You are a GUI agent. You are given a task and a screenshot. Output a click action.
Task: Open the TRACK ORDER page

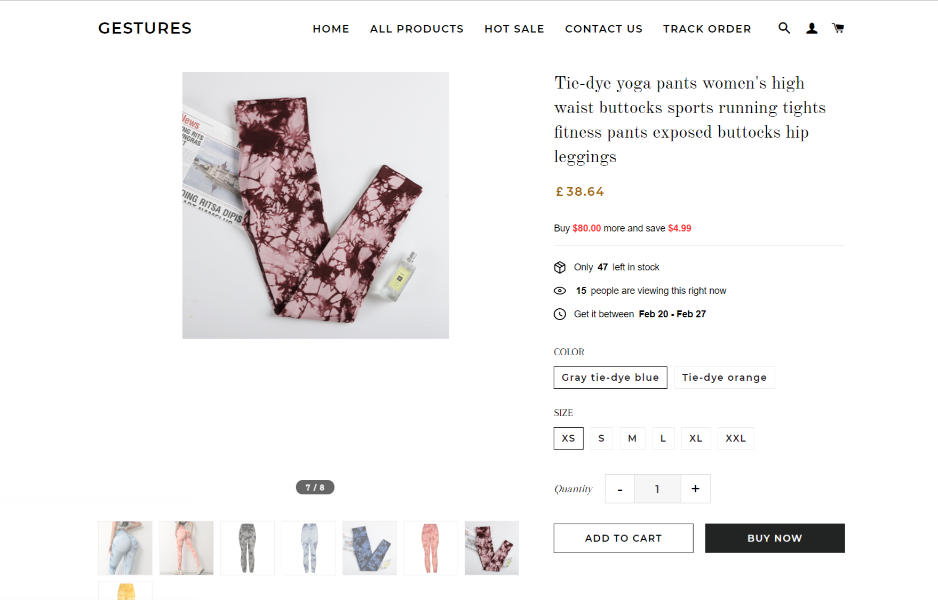click(x=707, y=29)
